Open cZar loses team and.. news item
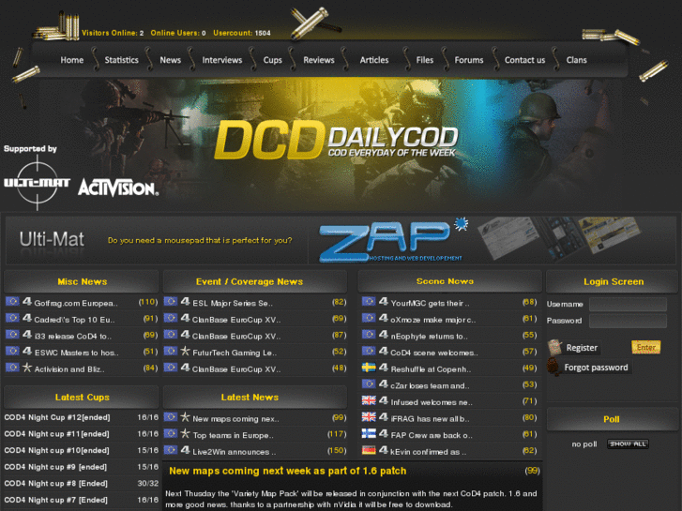The height and width of the screenshot is (511, 682). pyautogui.click(x=430, y=385)
